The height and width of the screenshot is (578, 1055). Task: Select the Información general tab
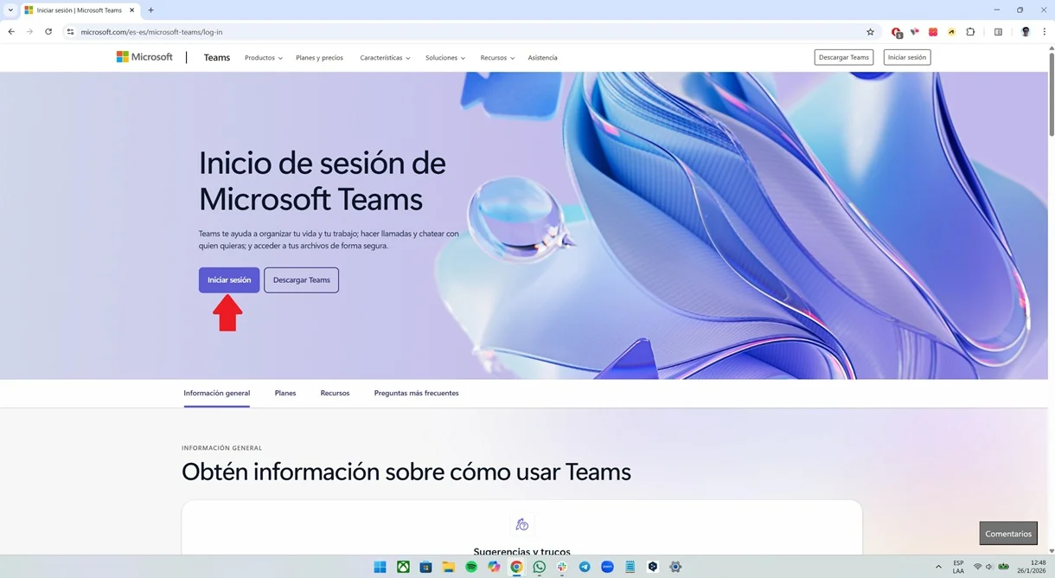click(217, 393)
